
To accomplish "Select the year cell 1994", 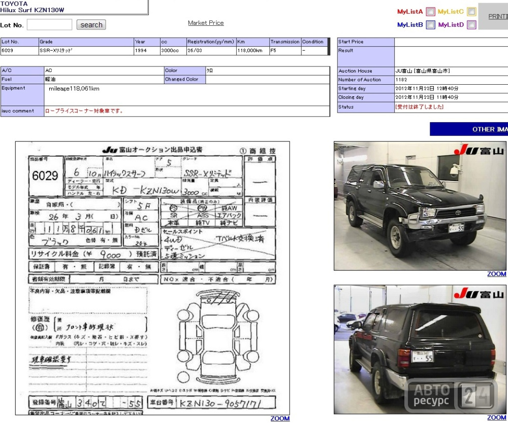I will click(x=147, y=50).
